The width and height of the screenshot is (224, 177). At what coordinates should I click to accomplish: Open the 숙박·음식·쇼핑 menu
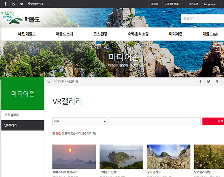point(138,34)
